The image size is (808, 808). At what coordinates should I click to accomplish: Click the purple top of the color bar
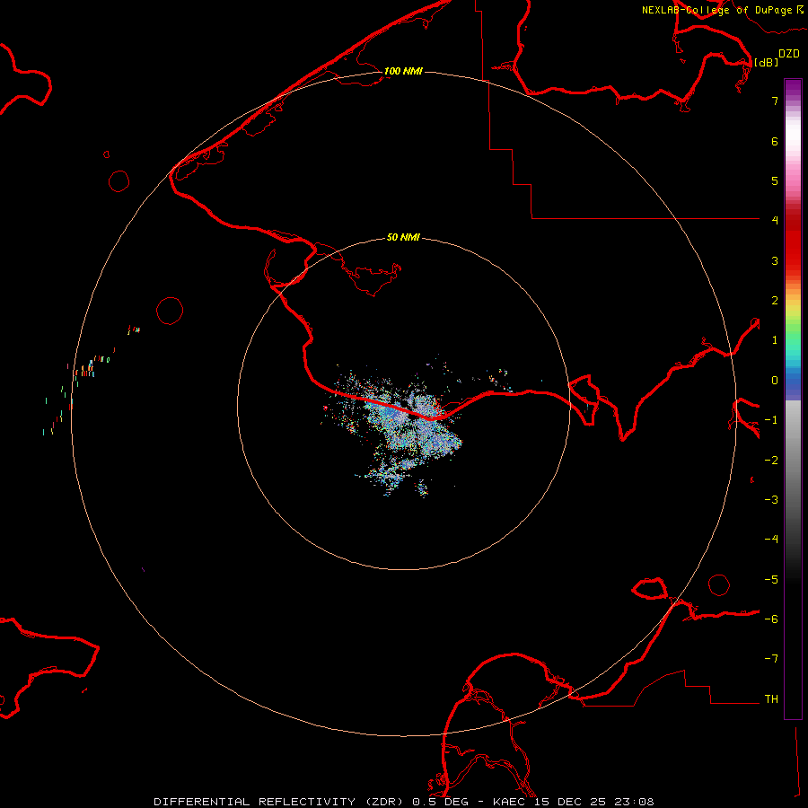click(x=793, y=88)
